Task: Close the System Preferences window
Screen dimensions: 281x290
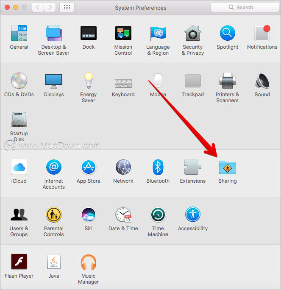Action: (x=7, y=7)
